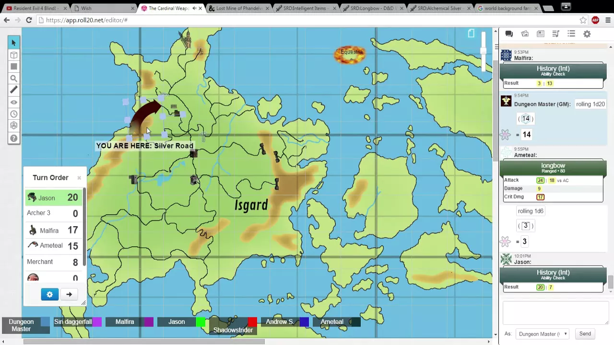Click Jason's green color swatch

[x=201, y=322]
